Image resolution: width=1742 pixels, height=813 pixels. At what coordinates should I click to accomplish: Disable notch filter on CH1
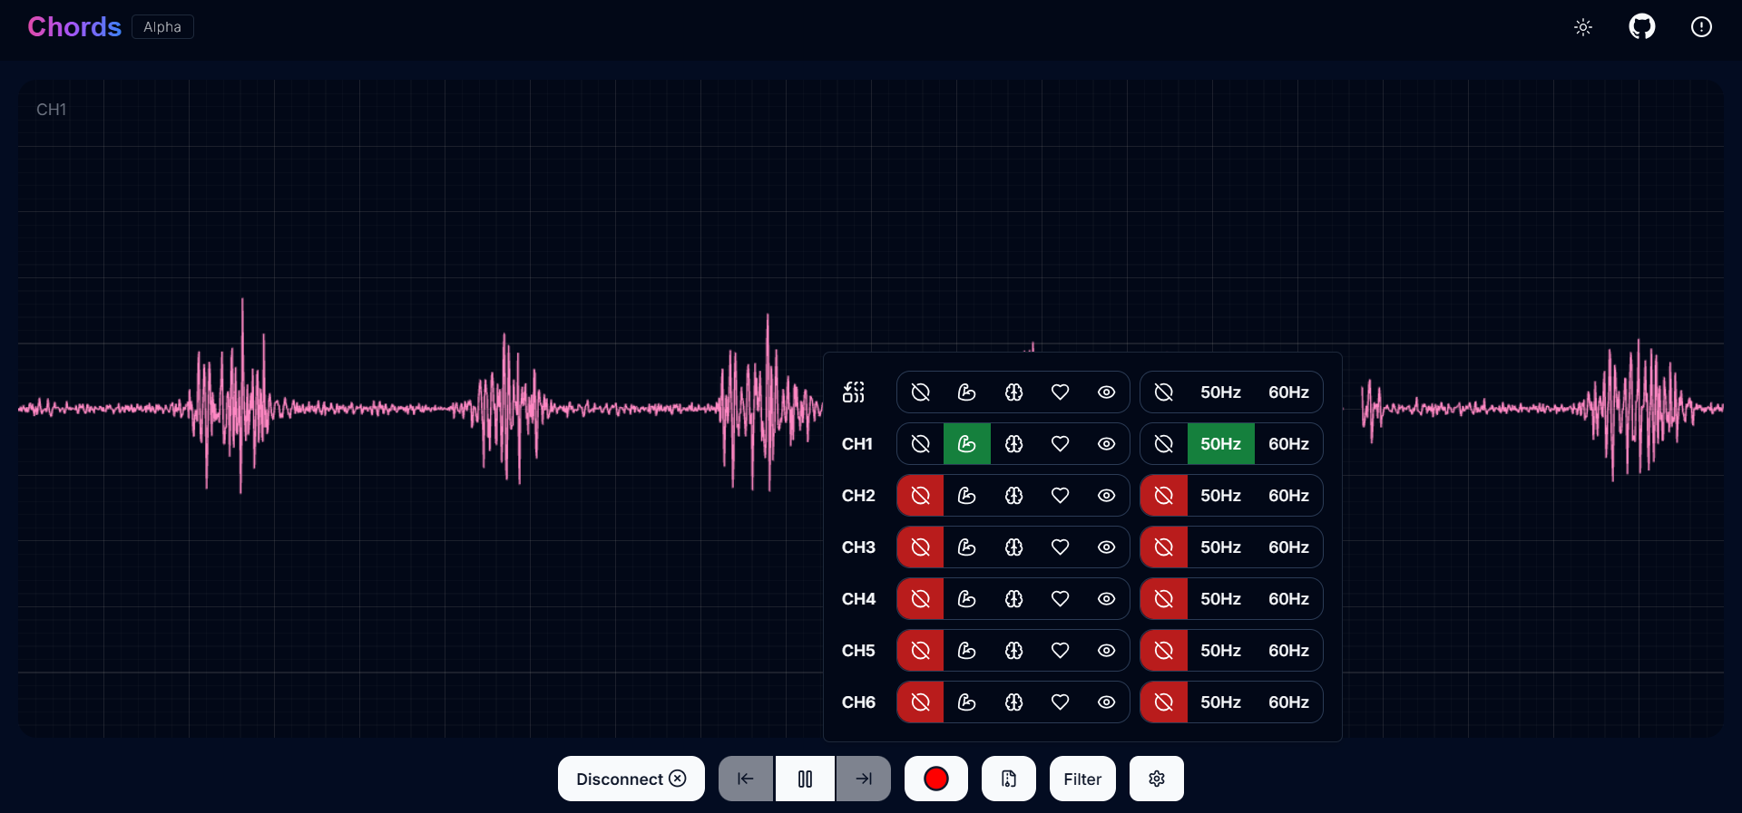tap(1164, 444)
